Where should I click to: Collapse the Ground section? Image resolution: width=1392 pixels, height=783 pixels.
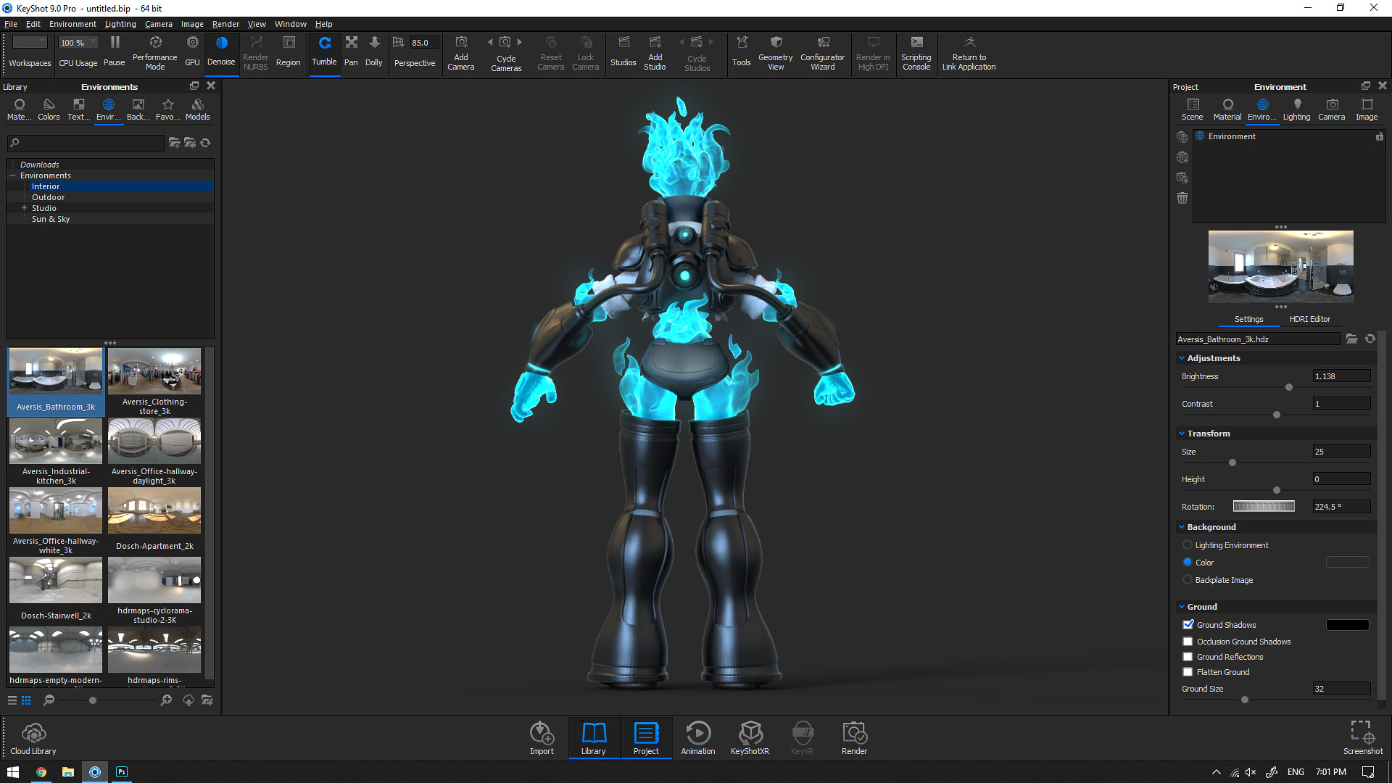(x=1182, y=607)
